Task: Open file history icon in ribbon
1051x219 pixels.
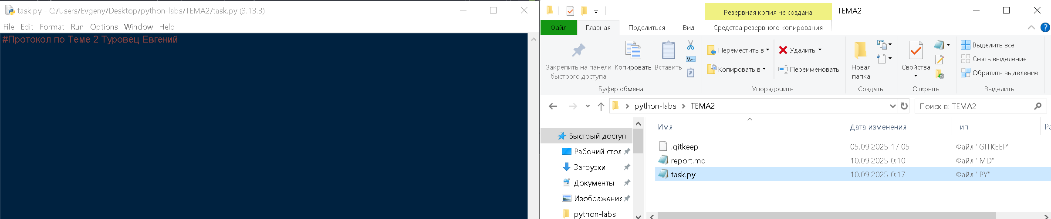Action: click(940, 75)
